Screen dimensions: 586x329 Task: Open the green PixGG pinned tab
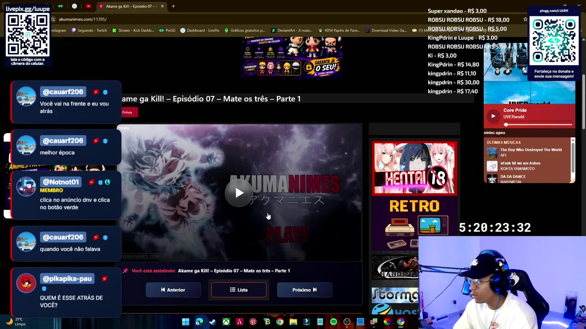coord(60,6)
